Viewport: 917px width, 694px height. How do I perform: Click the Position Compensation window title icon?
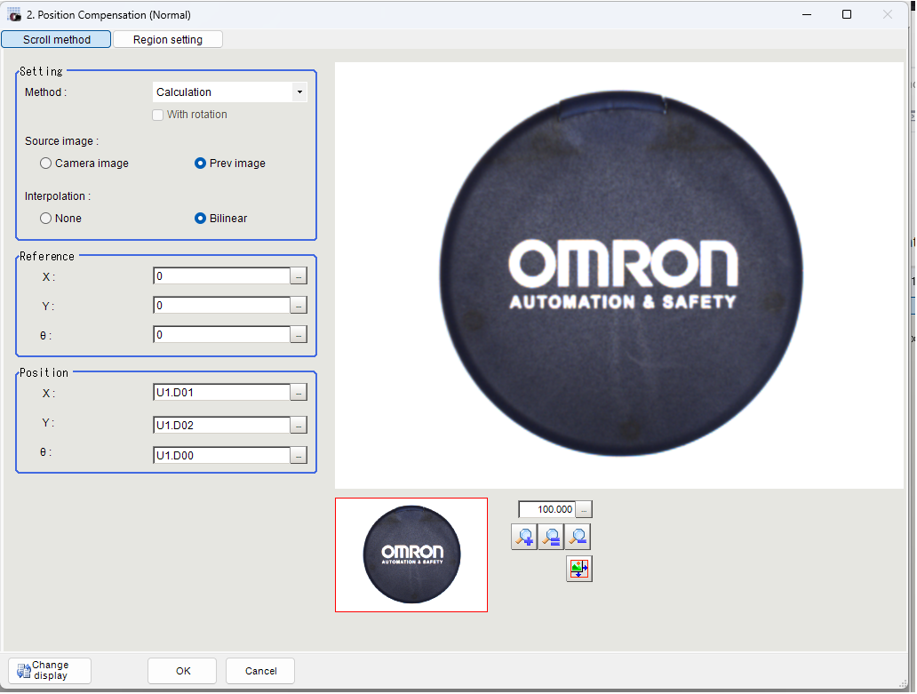tap(14, 14)
